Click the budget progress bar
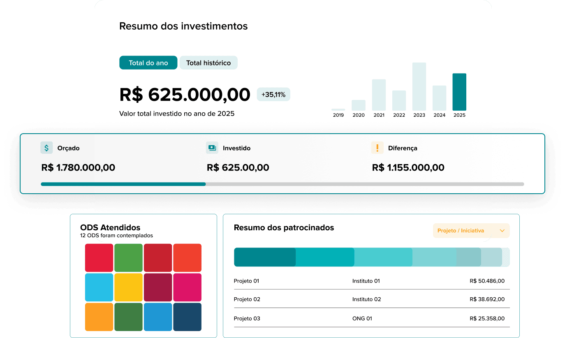Image resolution: width=565 pixels, height=338 pixels. pyautogui.click(x=282, y=184)
